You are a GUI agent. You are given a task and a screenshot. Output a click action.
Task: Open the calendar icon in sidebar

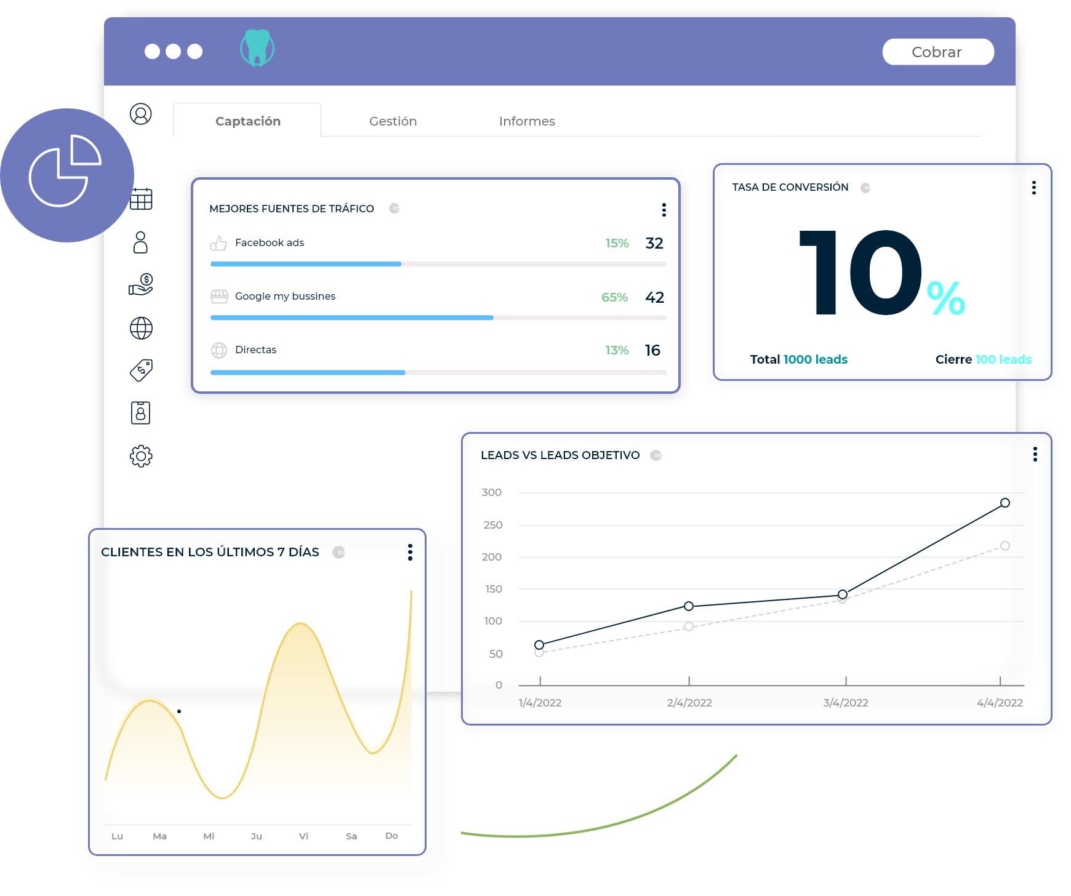click(142, 198)
